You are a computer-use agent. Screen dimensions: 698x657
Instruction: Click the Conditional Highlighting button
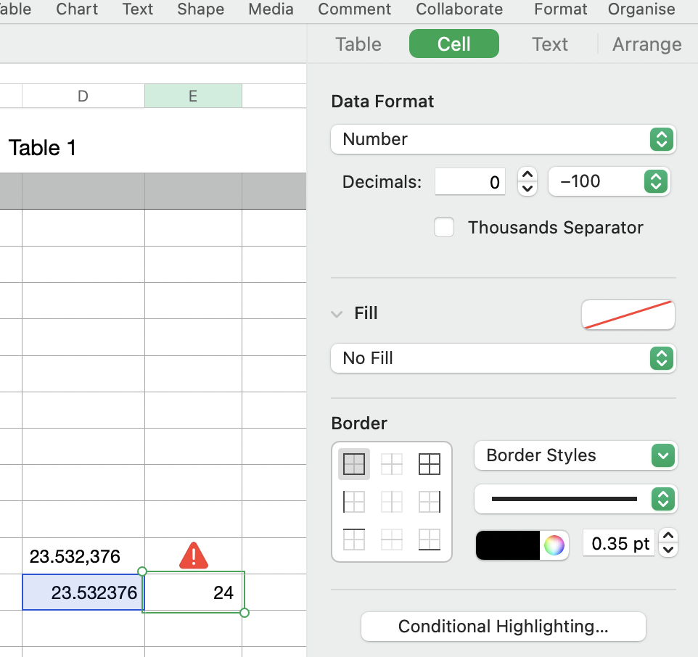503,627
